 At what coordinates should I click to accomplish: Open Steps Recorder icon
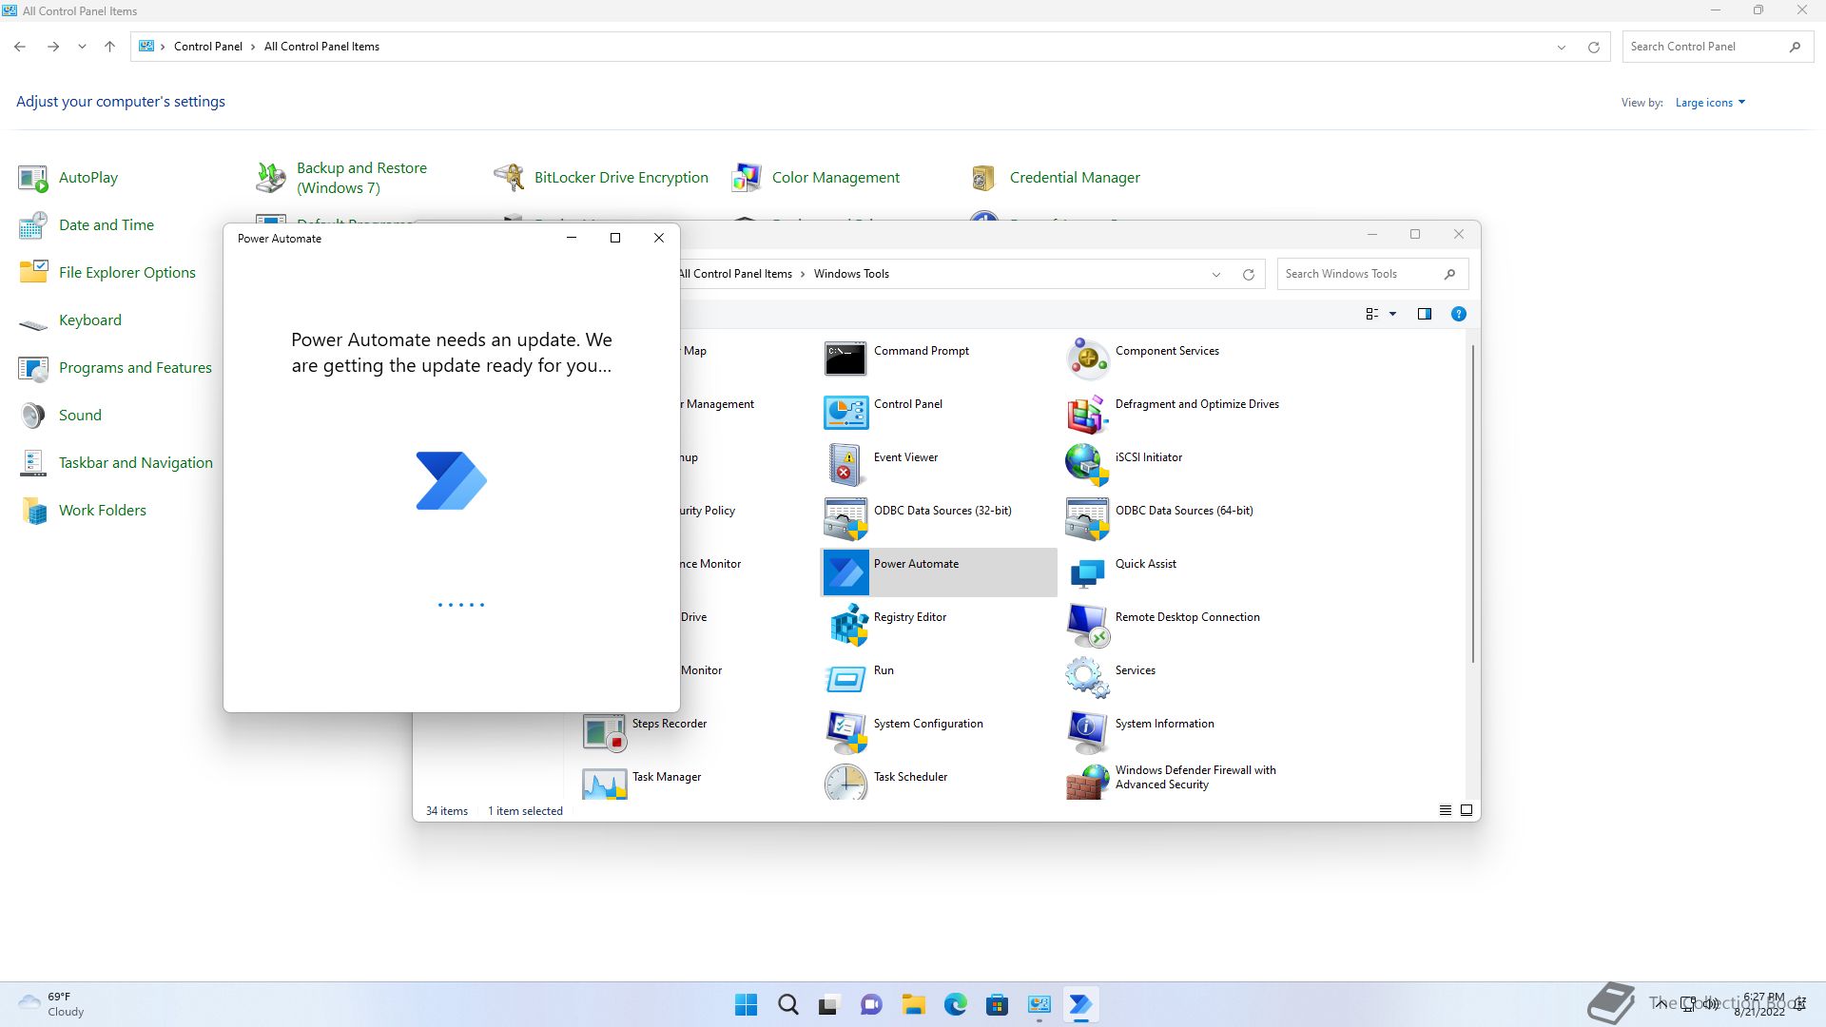[604, 732]
